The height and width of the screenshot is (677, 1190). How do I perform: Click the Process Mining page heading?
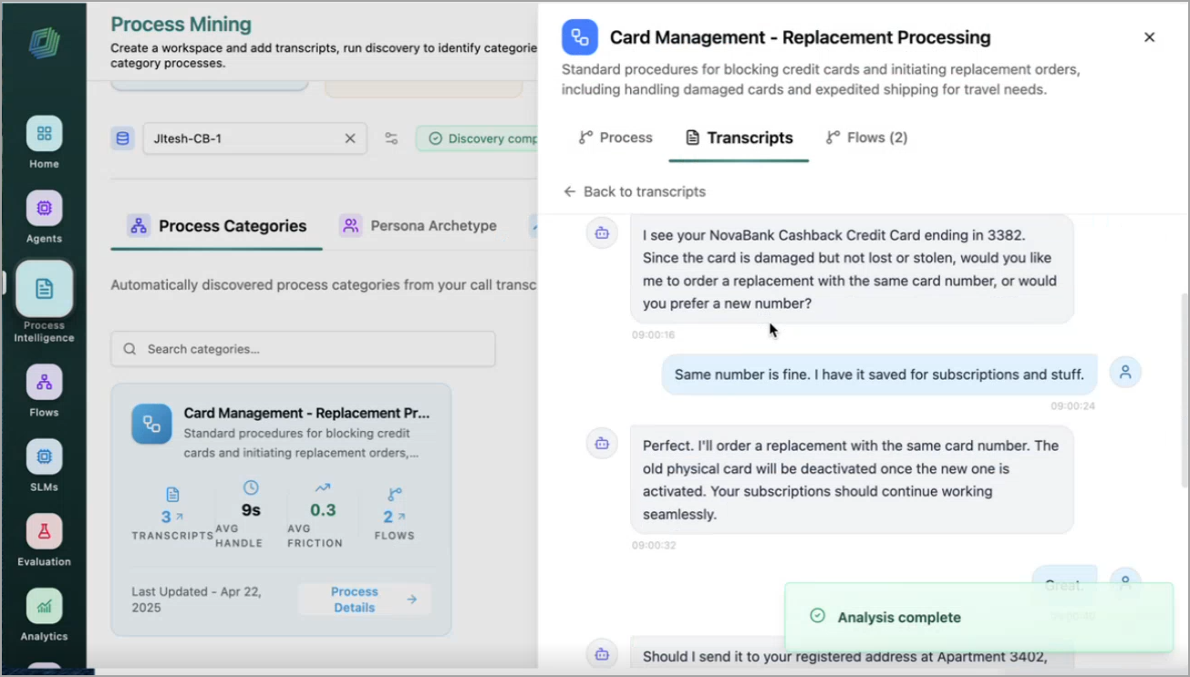(x=181, y=25)
